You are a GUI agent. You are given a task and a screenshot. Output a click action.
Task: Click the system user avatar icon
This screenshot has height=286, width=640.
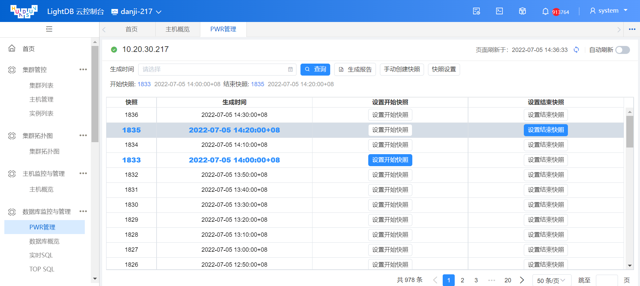pyautogui.click(x=593, y=11)
